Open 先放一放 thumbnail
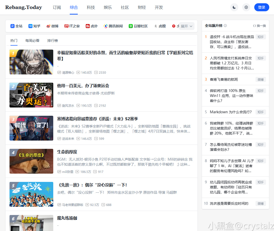The width and height of the screenshot is (274, 231). [31, 194]
